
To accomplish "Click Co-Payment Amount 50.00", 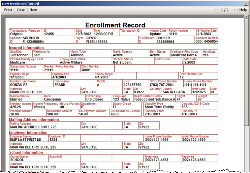I will click(x=83, y=114).
